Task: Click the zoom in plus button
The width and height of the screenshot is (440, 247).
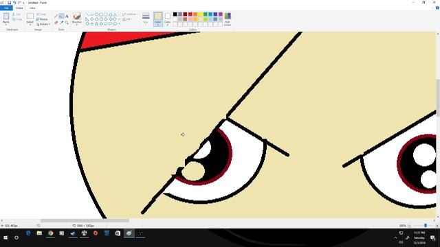Action: 437,226
